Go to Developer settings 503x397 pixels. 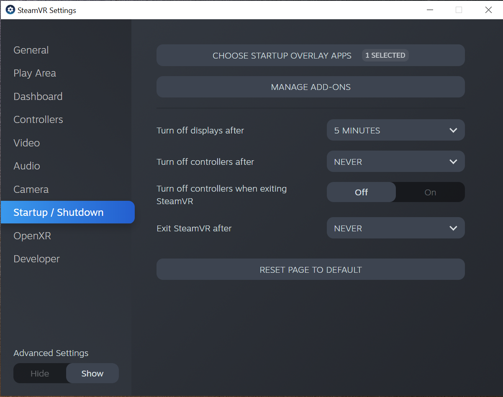coord(36,259)
